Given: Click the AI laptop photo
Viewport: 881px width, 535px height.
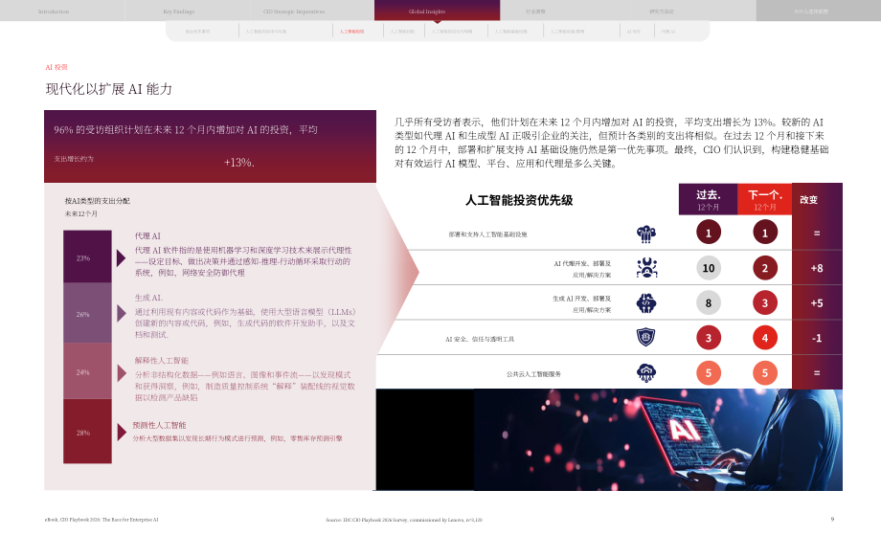Looking at the screenshot, I should click(658, 439).
